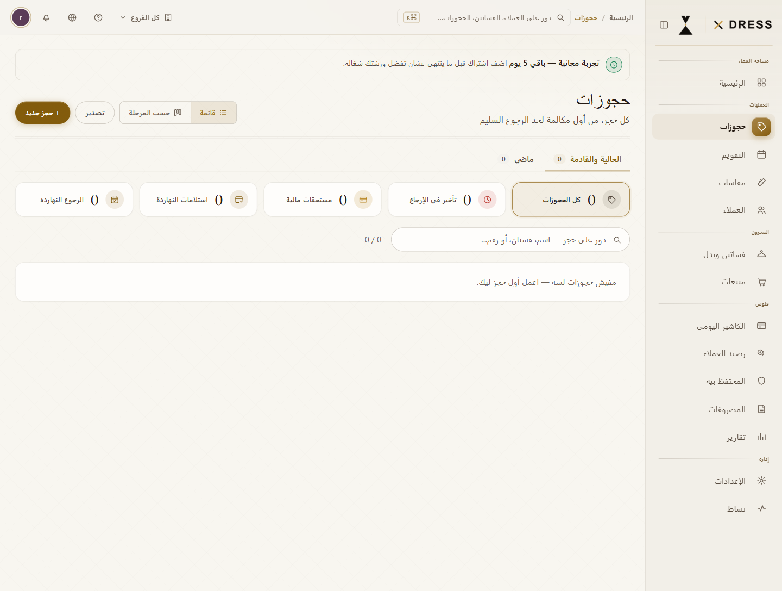Open notifications bell icon
The image size is (782, 591).
tap(46, 17)
